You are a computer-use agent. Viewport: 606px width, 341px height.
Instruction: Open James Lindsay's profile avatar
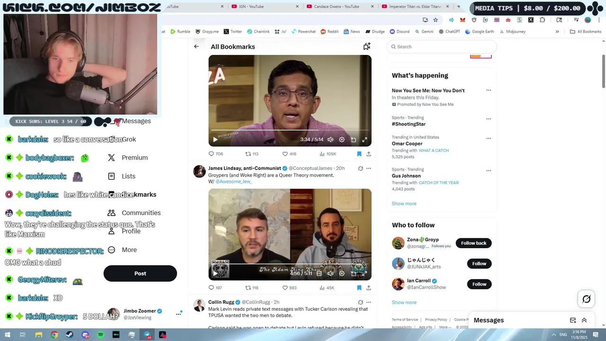coord(199,171)
